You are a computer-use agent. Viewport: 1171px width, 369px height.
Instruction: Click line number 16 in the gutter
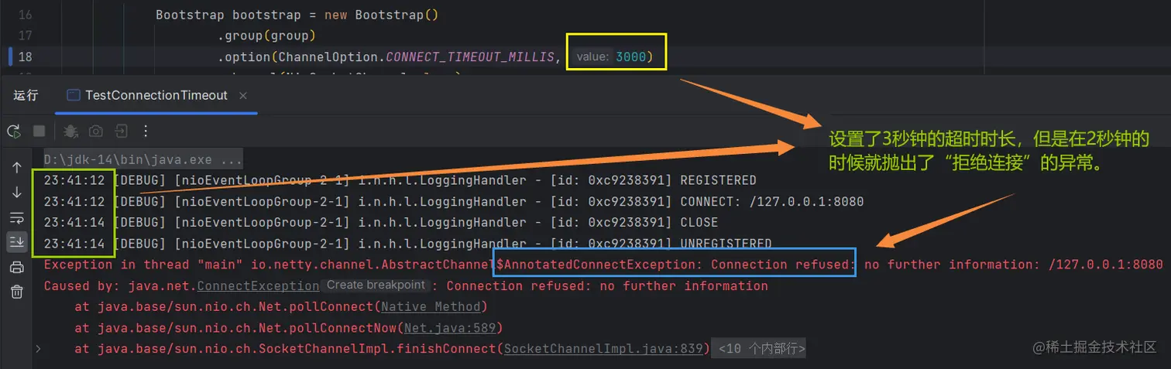[25, 15]
